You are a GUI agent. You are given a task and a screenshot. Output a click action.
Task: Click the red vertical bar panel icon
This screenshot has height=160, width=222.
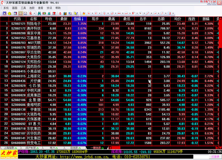[169, 13]
